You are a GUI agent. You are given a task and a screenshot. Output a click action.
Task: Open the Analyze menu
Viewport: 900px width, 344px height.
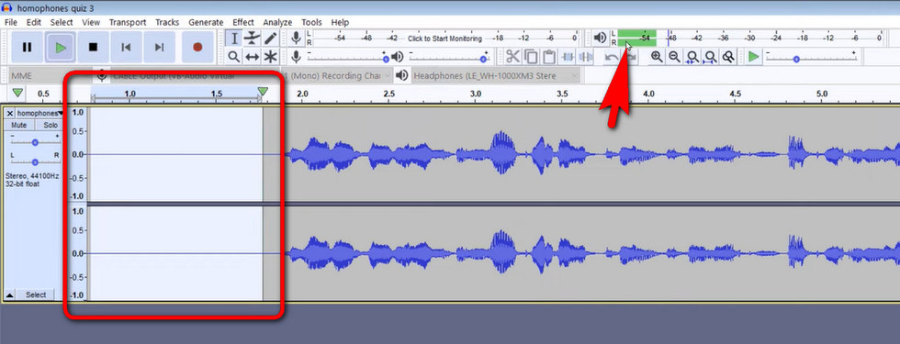pyautogui.click(x=277, y=22)
